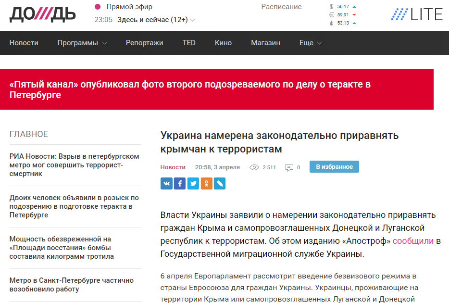Share the article on Facebook
The width and height of the screenshot is (449, 303).
pyautogui.click(x=180, y=184)
